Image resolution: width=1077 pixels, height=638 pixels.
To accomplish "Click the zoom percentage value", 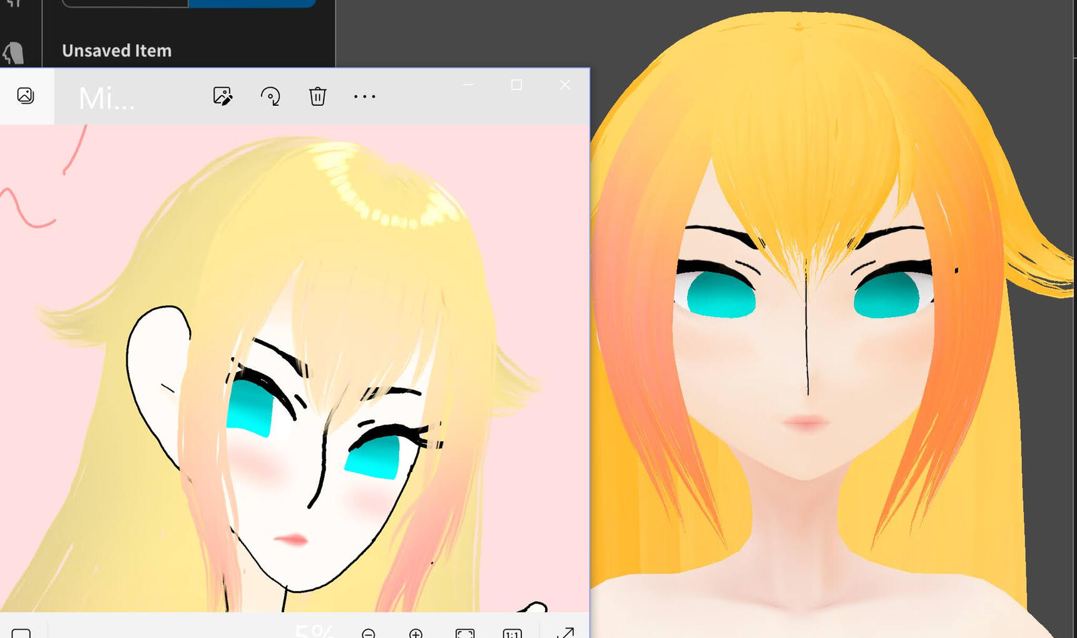I will [314, 631].
